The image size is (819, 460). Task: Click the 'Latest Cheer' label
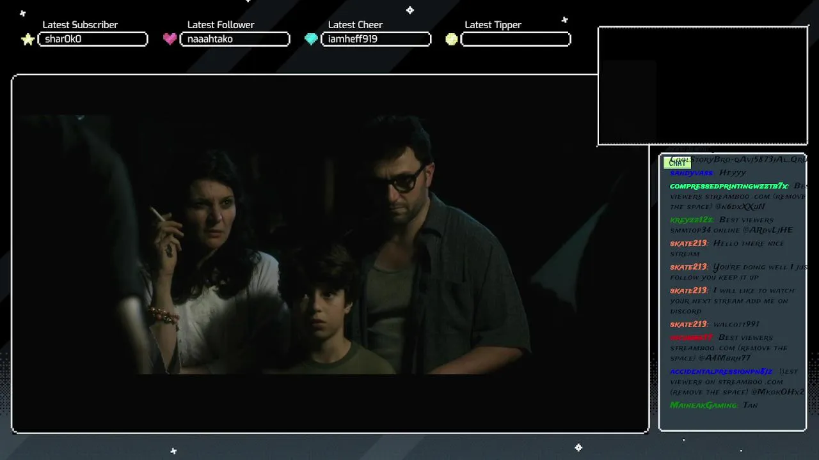tap(355, 25)
